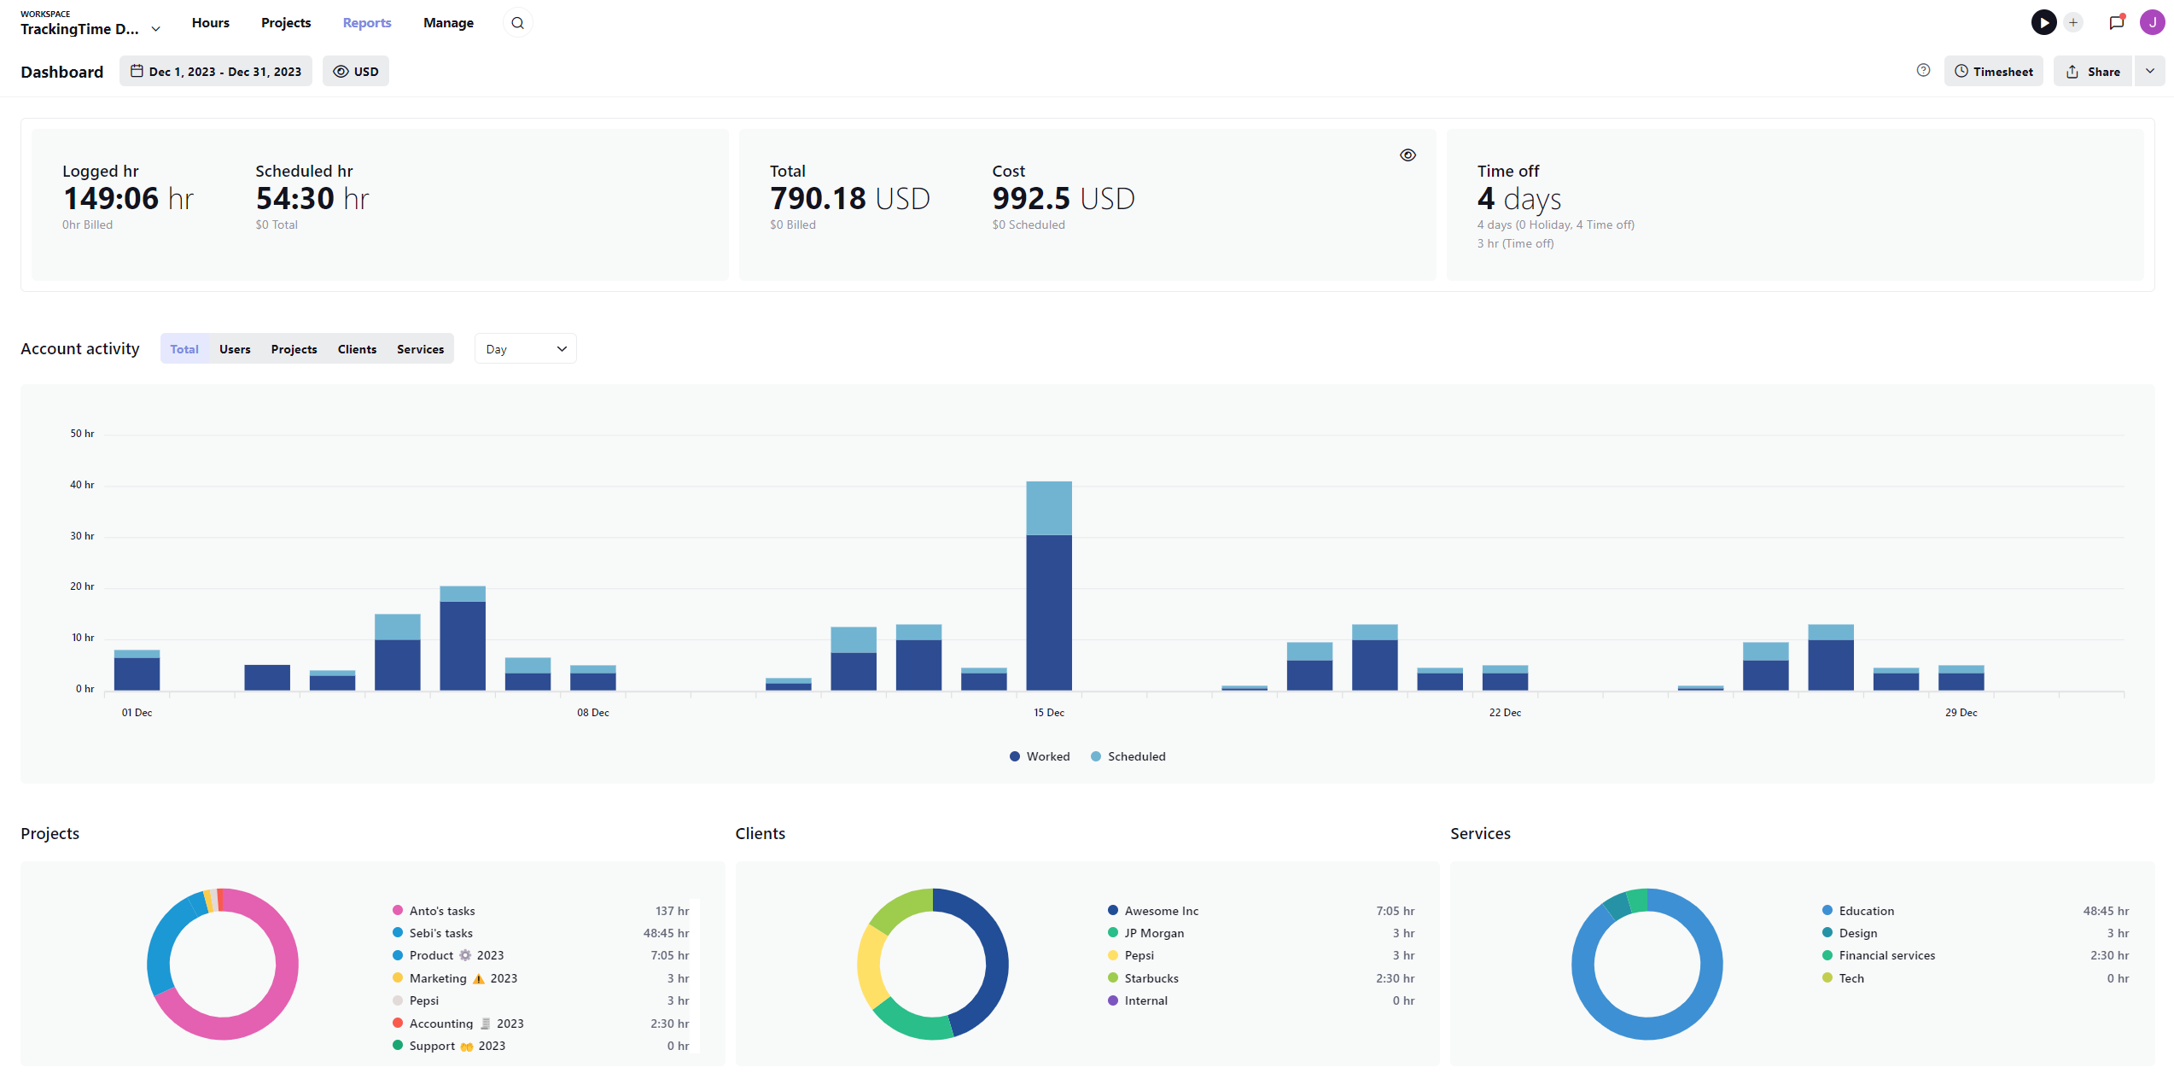The image size is (2174, 1079).
Task: Click Pepsi entry in Projects list
Action: point(541,1000)
